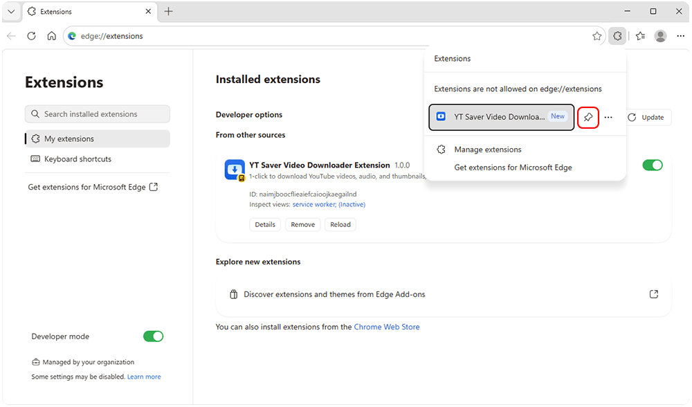Click the extension ID text naimjboocflieaiefcaiojkaegailnd
The image size is (692, 407).
tap(308, 195)
